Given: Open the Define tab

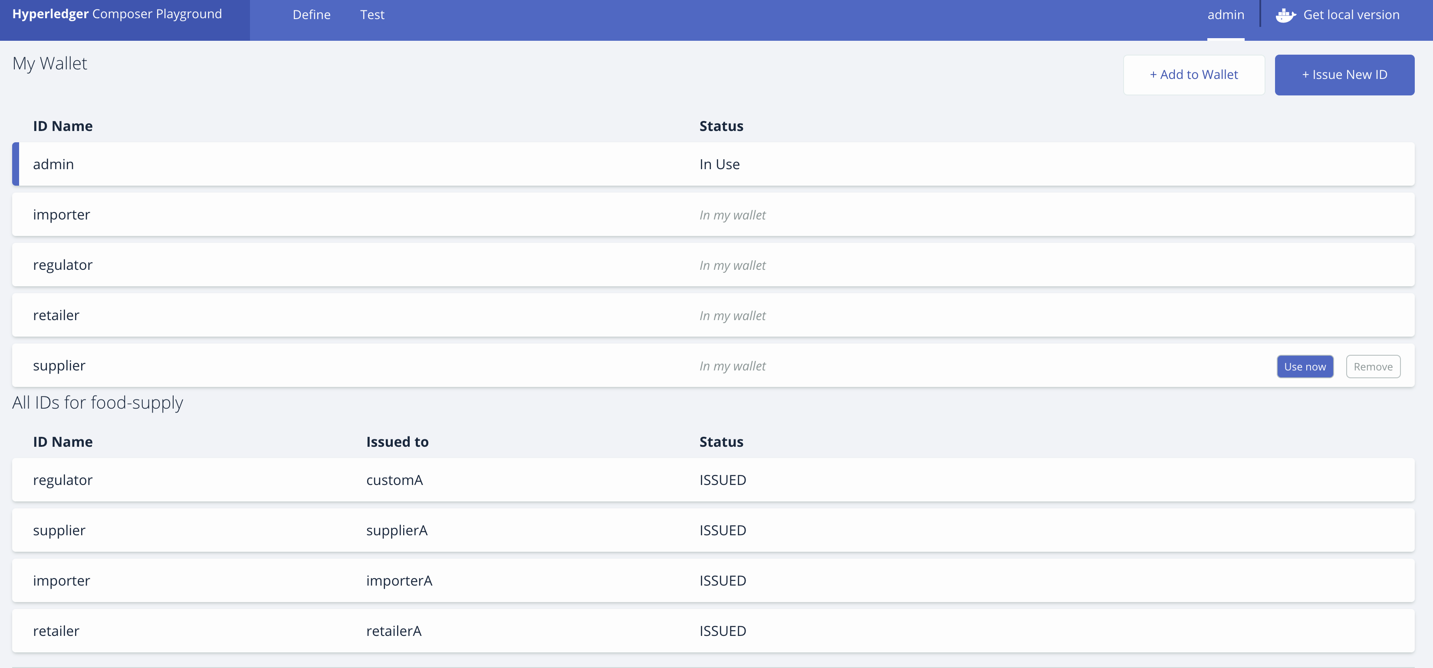Looking at the screenshot, I should click(312, 15).
